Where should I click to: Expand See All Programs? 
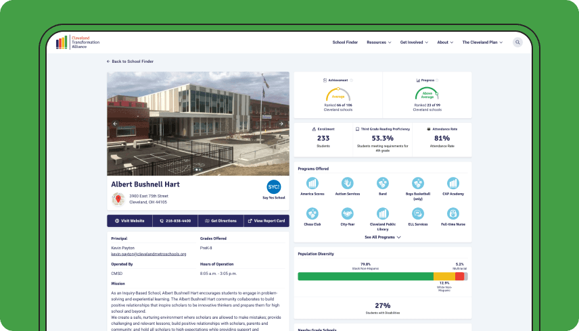point(383,237)
